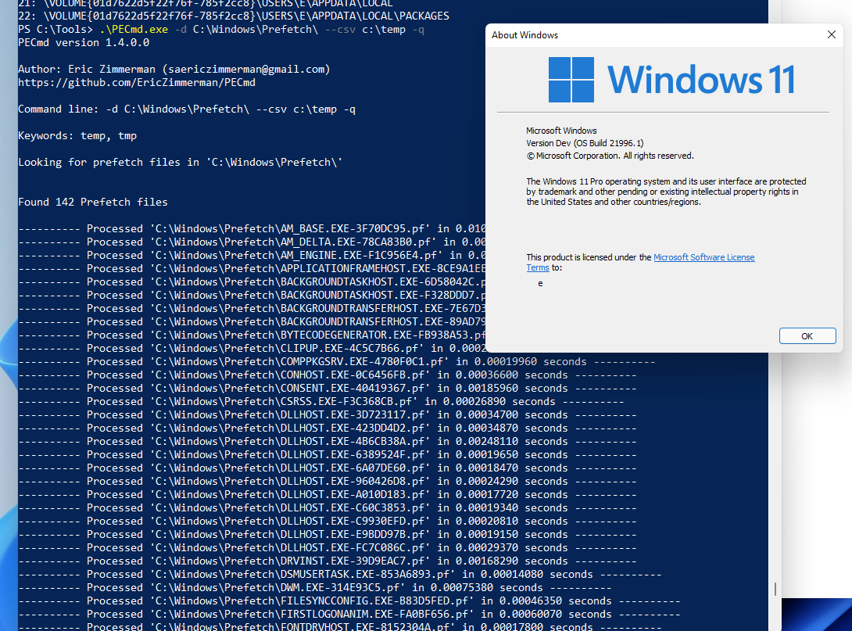Click the DLLHOST.EXE-4B6CB38A.pf row
The image size is (852, 631).
tap(327, 441)
